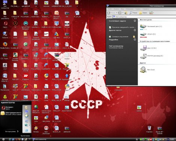Screen dimensions: 176x141
Task: Select the codecinstaller desktop icon
Action: coord(57,24)
